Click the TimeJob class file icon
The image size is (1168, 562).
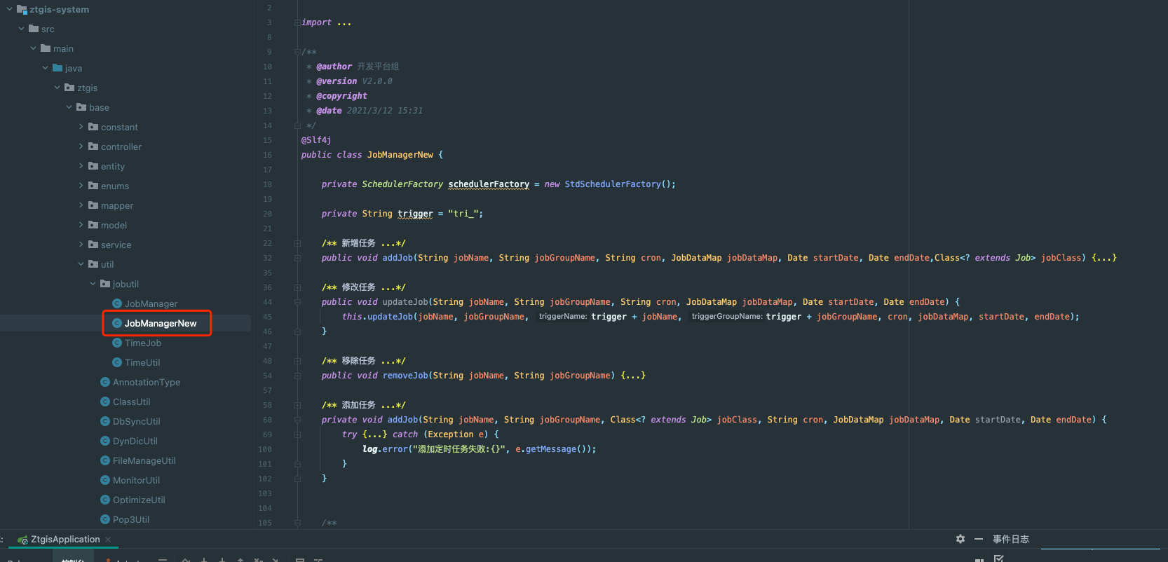click(x=117, y=343)
